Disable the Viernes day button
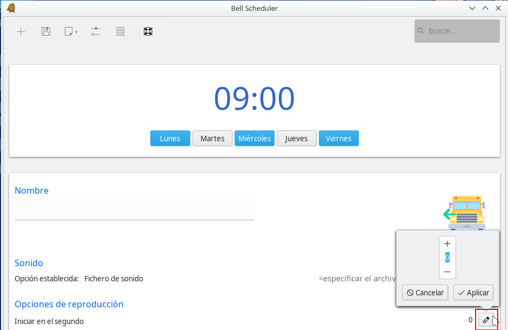 338,138
